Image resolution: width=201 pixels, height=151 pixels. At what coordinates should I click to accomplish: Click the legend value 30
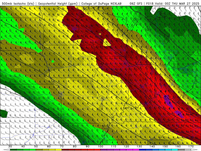(10, 146)
